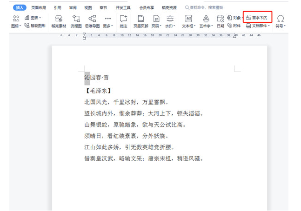Viewport: 301px width, 211px height.
Task: Insert a 文本框 text box
Action: (x=188, y=22)
